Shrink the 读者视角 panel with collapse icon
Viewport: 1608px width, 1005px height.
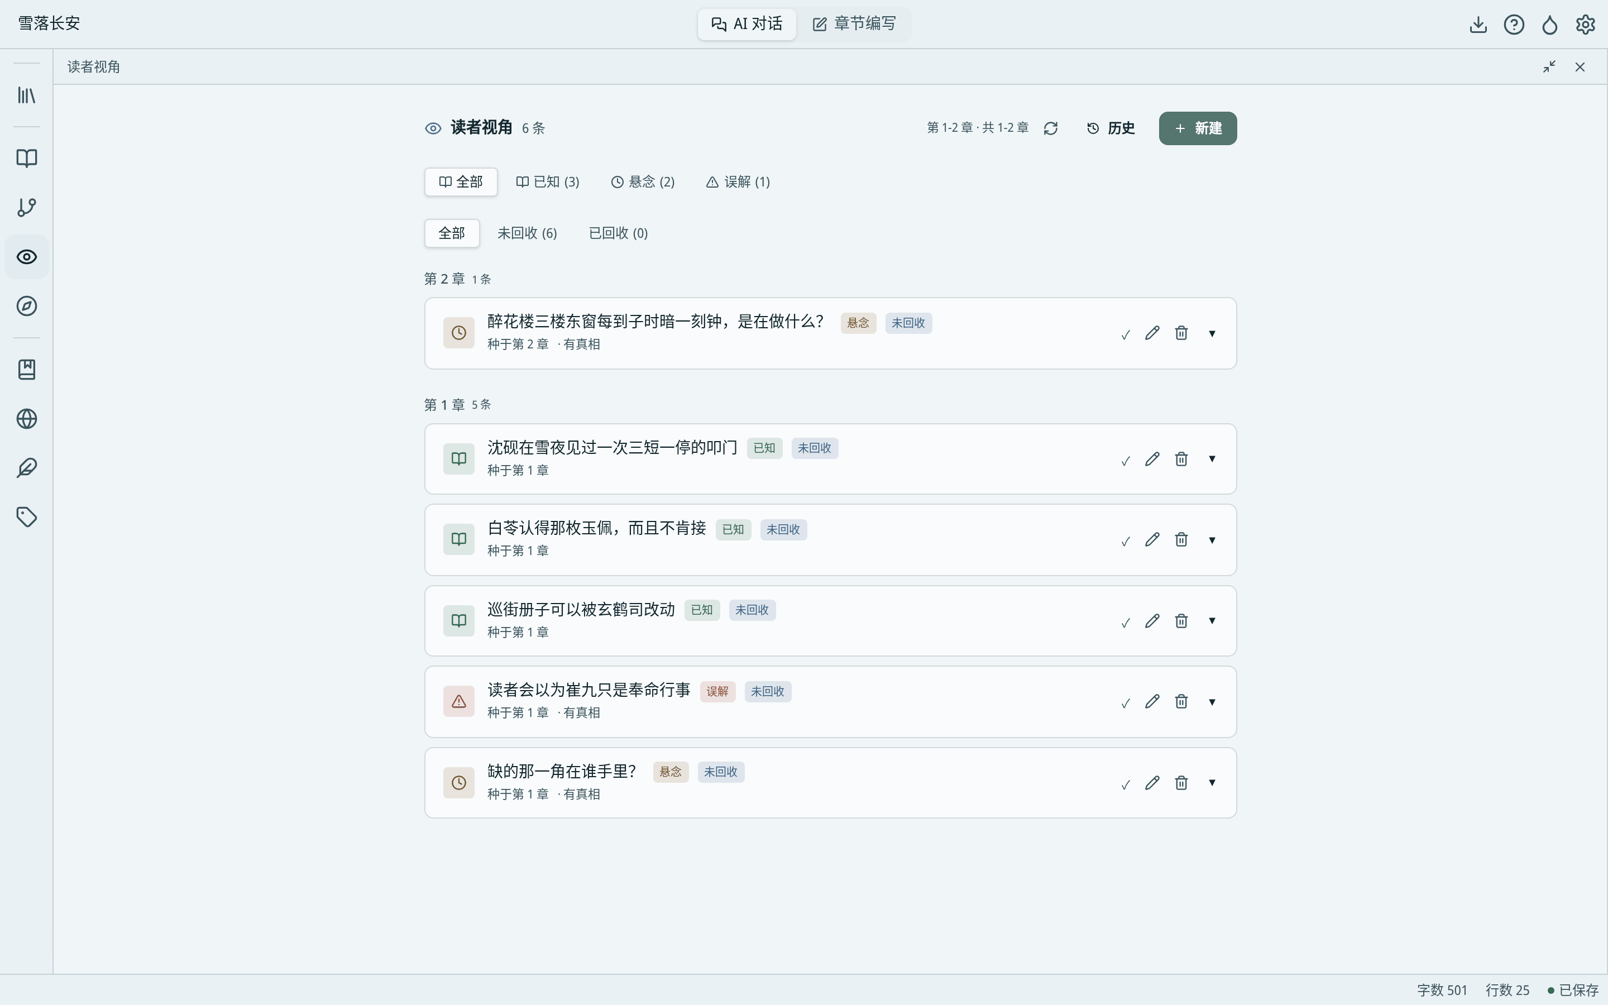[x=1549, y=66]
